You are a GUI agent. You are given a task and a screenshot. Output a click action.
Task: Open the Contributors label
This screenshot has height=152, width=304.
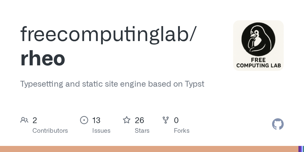point(50,131)
